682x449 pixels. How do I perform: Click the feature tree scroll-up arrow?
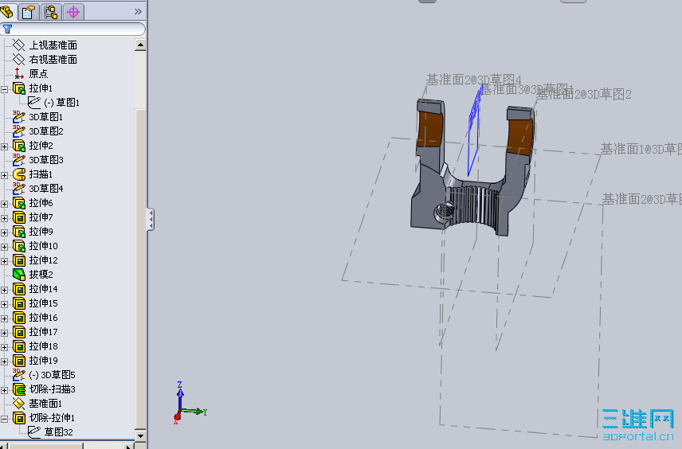pos(140,45)
